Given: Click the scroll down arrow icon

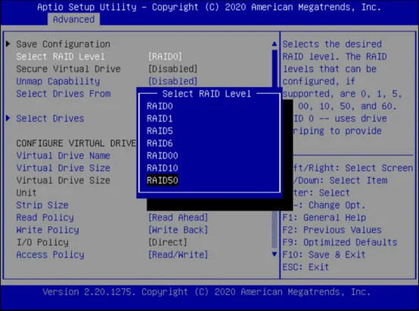Looking at the screenshot, I should (x=275, y=254).
